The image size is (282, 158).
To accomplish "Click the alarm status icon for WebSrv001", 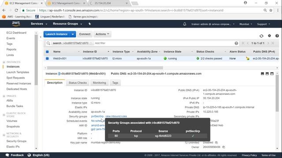I will [248, 58].
